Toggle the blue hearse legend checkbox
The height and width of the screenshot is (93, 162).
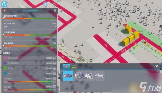click(55, 73)
